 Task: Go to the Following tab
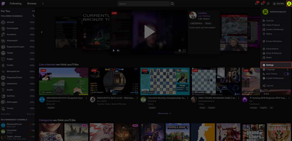(15, 4)
